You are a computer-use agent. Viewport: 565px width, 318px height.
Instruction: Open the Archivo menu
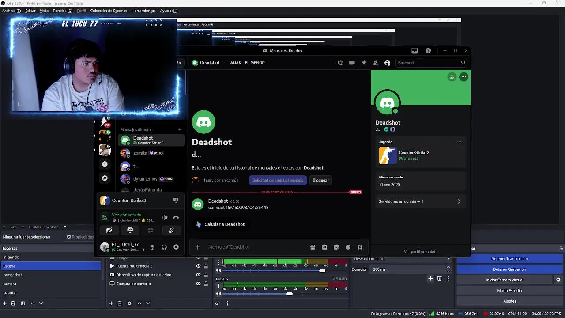click(x=11, y=11)
